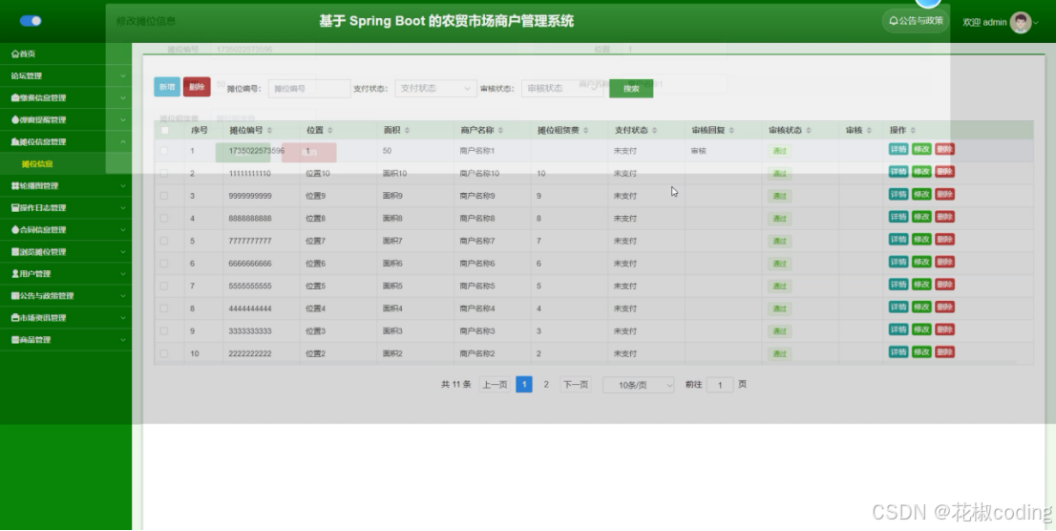Open the 轮播图管理 menu
The height and width of the screenshot is (531, 1056).
[x=66, y=186]
